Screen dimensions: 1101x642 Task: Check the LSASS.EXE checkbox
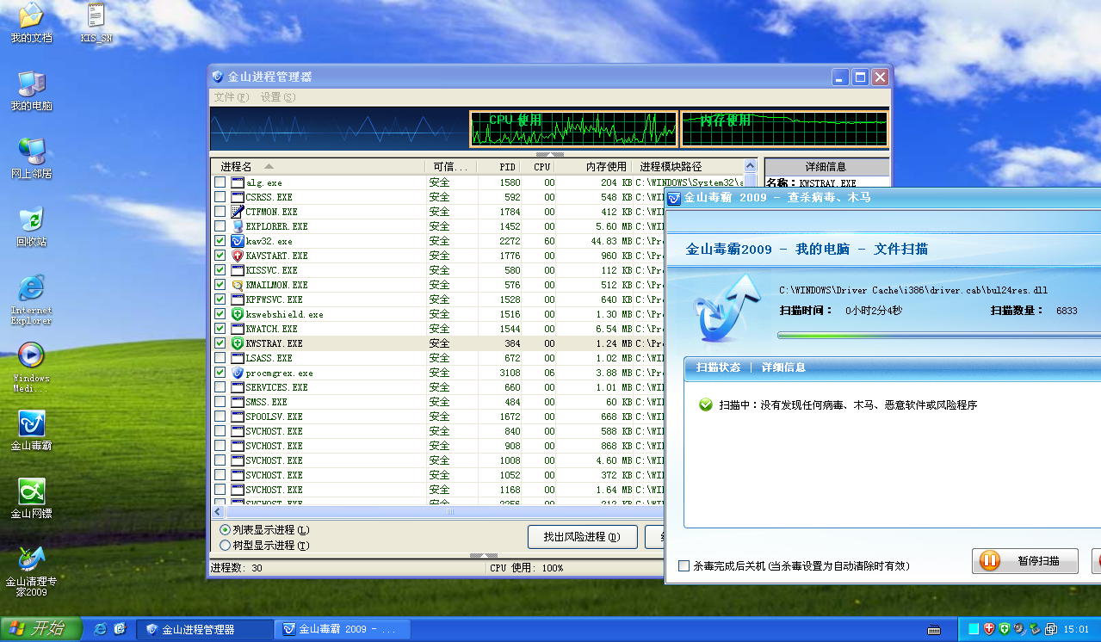pos(220,358)
